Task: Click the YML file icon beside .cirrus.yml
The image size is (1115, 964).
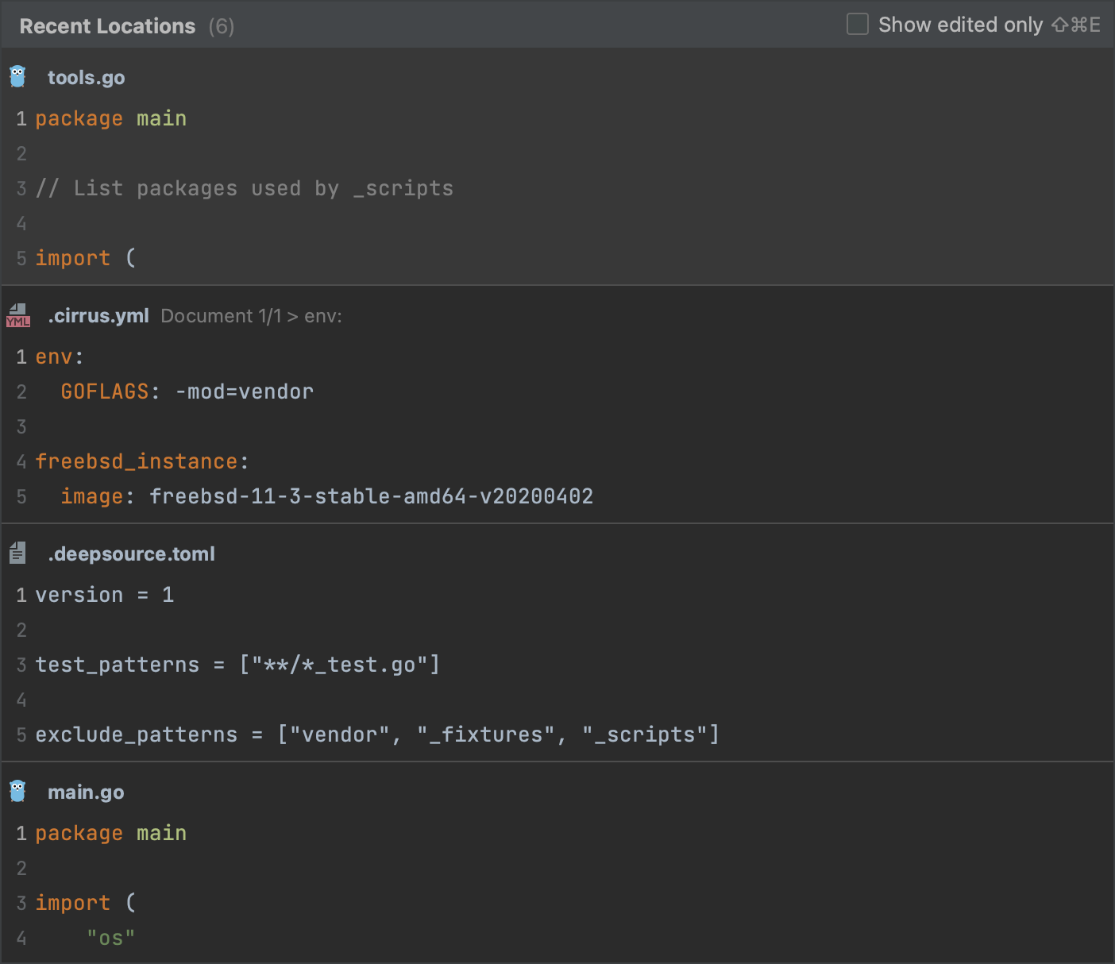Action: [x=17, y=315]
